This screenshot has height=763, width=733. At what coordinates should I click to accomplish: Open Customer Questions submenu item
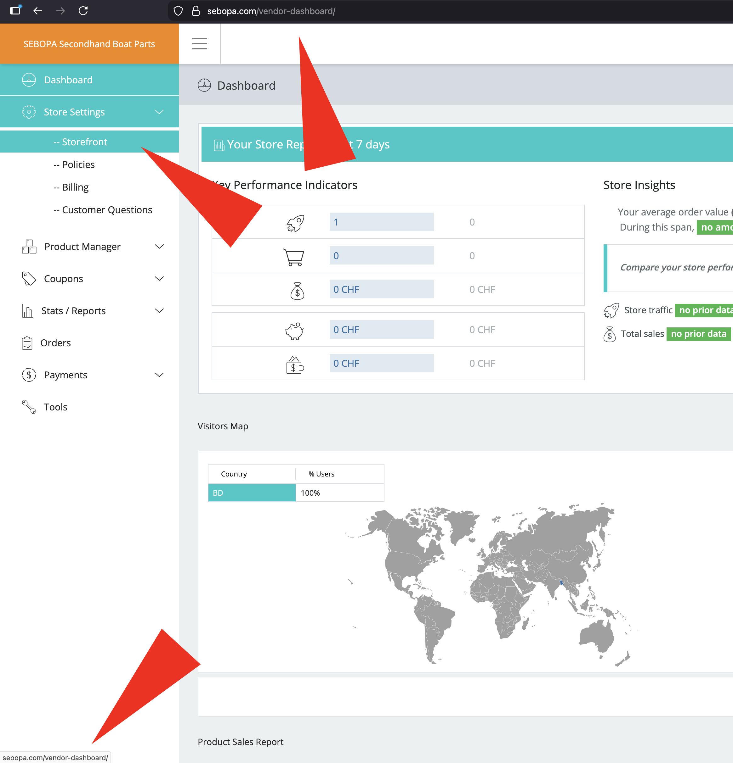pos(107,210)
